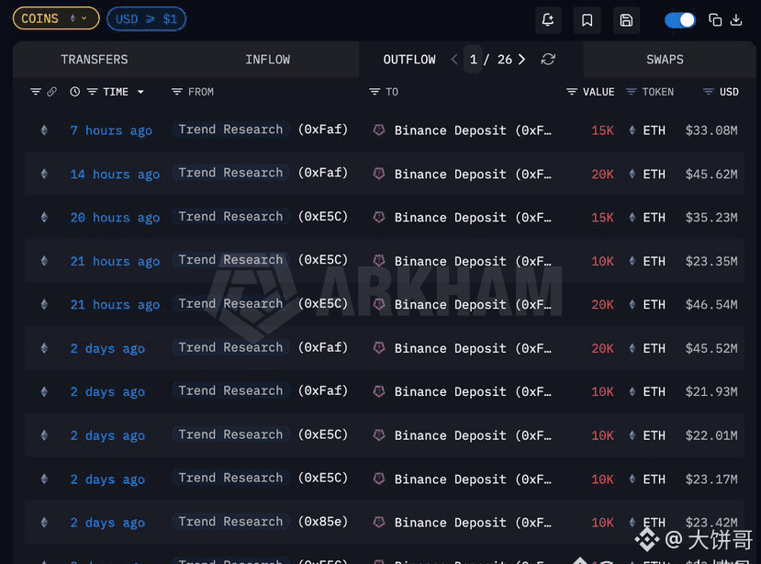
Task: Click the page number 1 field
Action: (x=473, y=60)
